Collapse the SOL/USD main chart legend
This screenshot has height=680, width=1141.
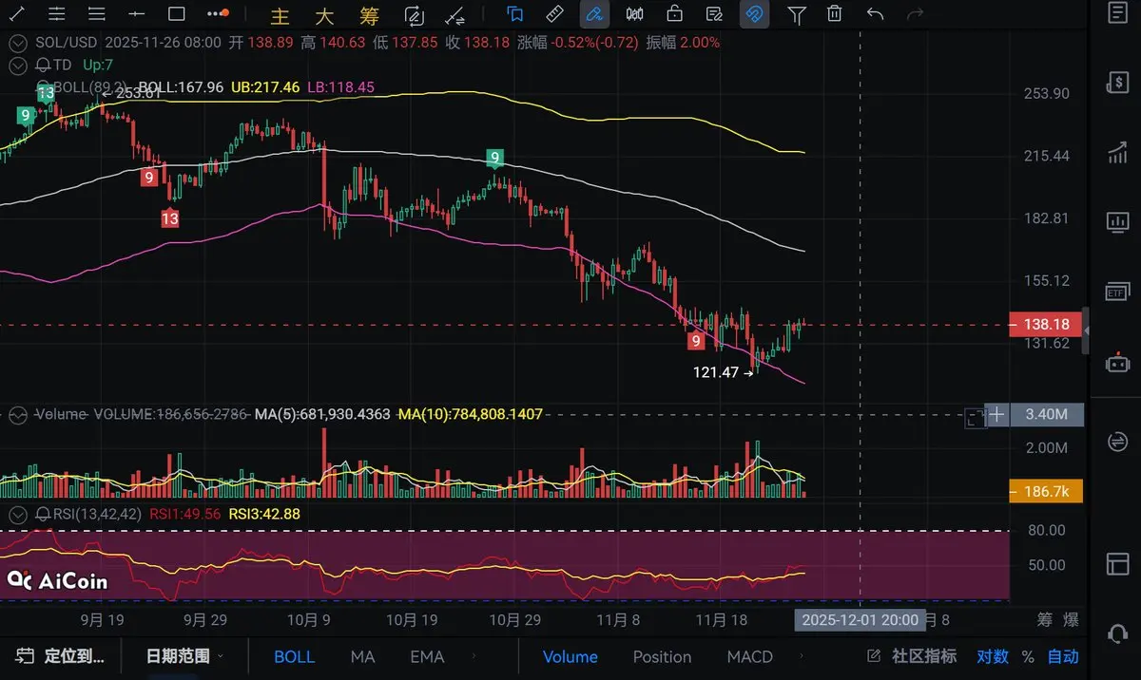click(17, 43)
